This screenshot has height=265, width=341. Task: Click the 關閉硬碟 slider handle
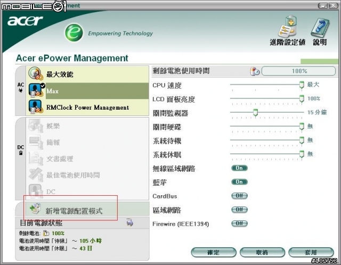(x=302, y=126)
